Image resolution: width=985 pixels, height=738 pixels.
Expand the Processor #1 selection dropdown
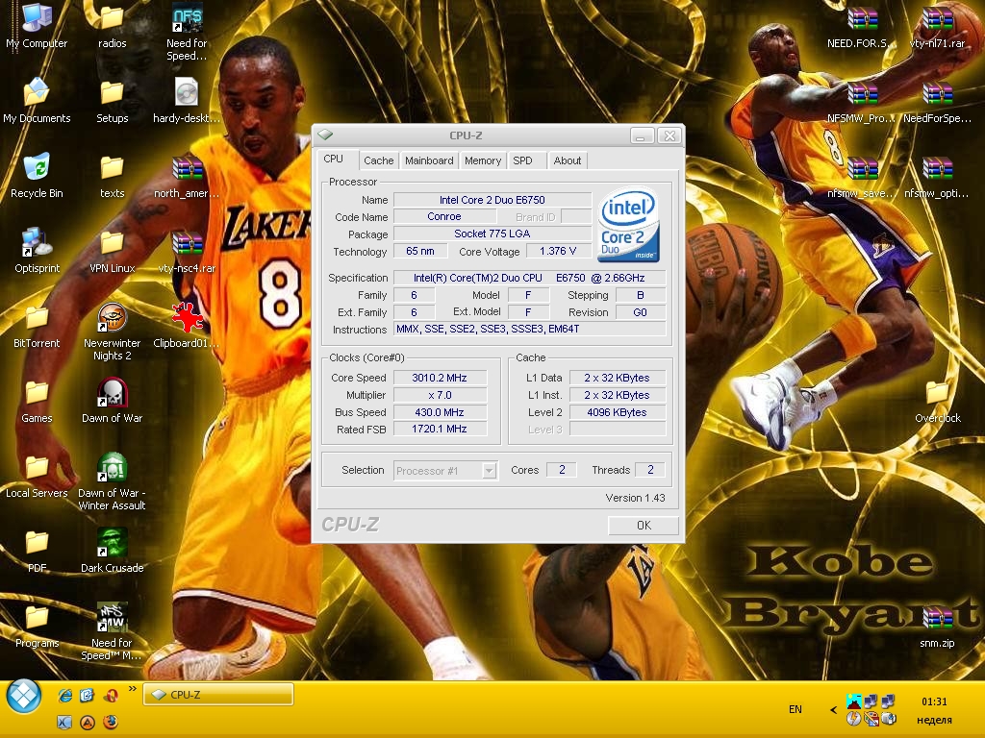[490, 470]
